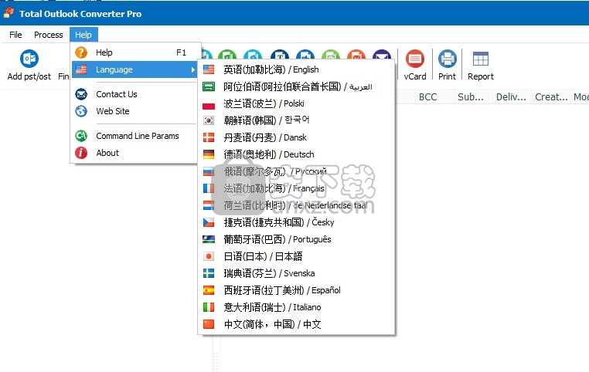The image size is (589, 372).
Task: Switch language to Polski
Action: (x=296, y=103)
